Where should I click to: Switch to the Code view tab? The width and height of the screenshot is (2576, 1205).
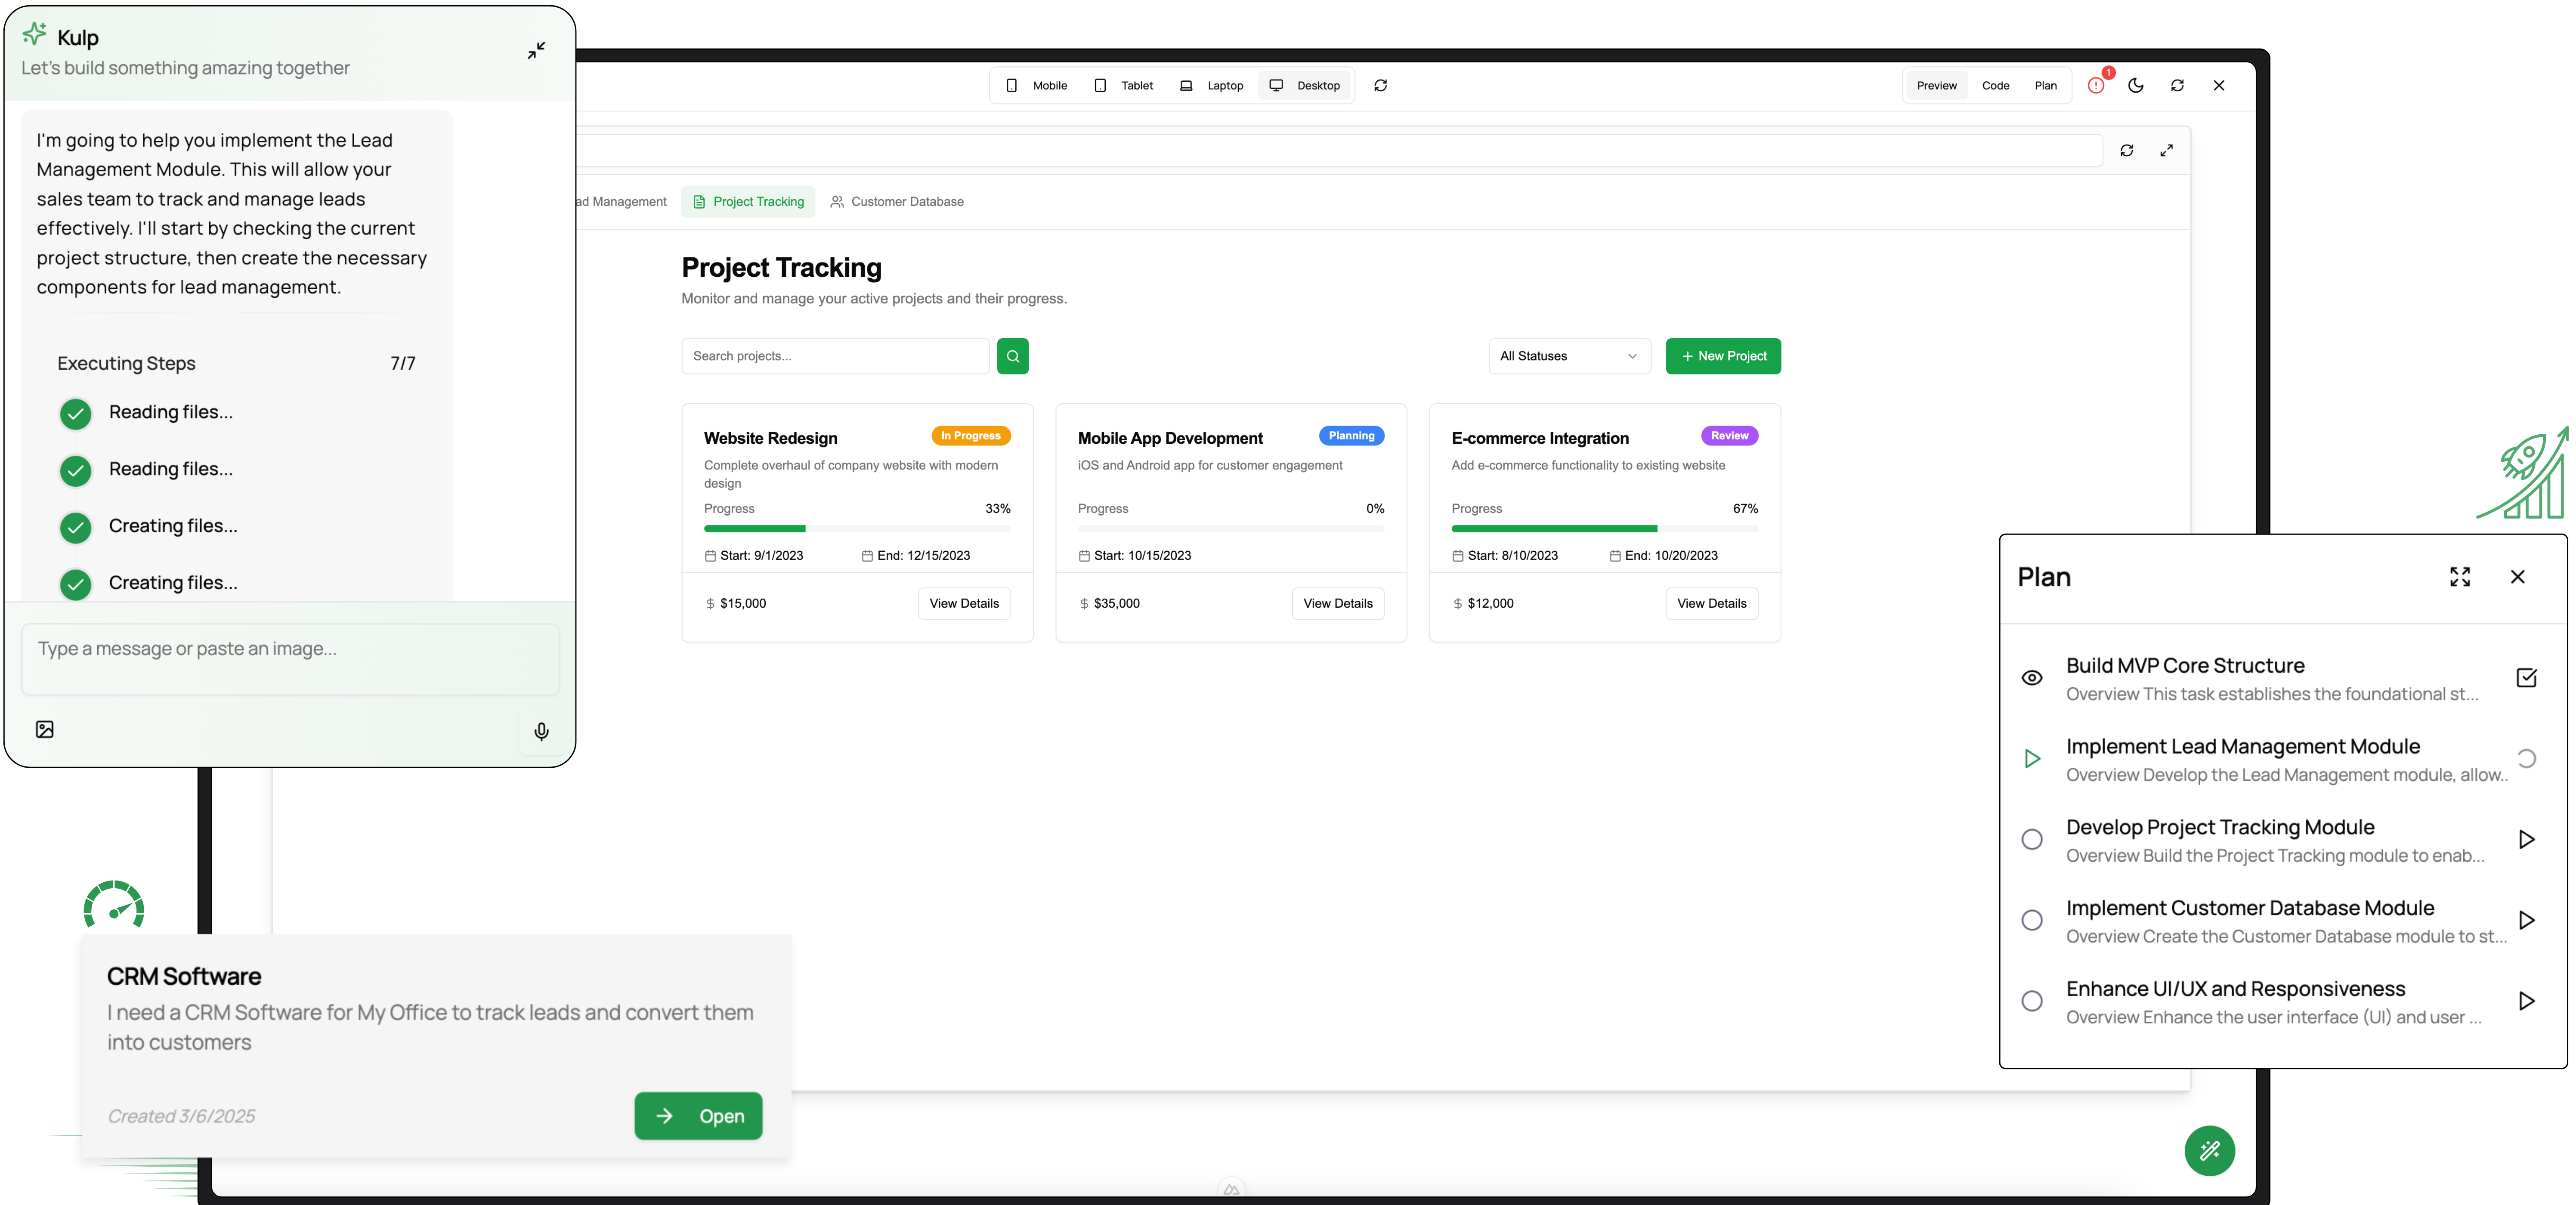(1995, 86)
